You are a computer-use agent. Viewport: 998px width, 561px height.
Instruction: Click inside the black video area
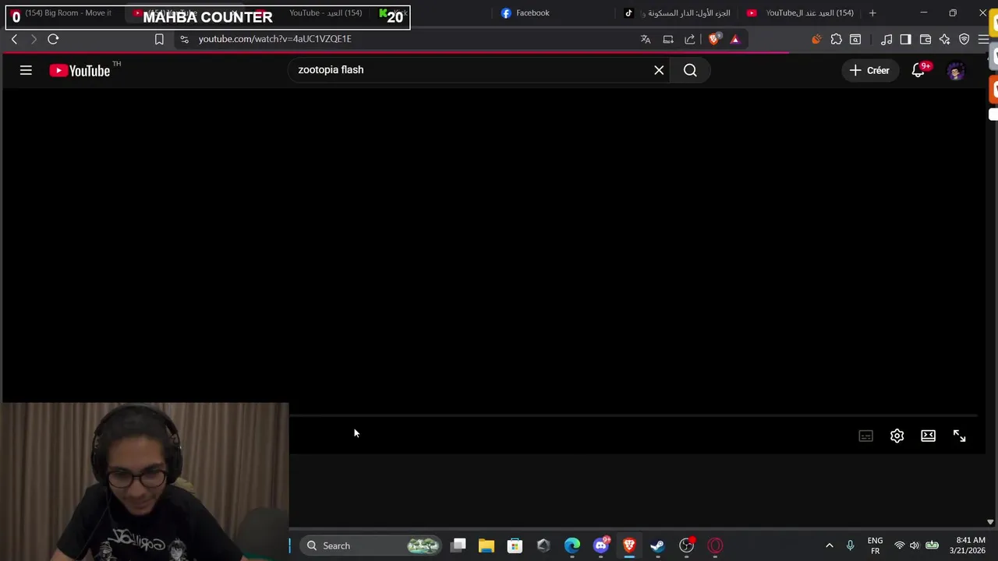[493, 249]
